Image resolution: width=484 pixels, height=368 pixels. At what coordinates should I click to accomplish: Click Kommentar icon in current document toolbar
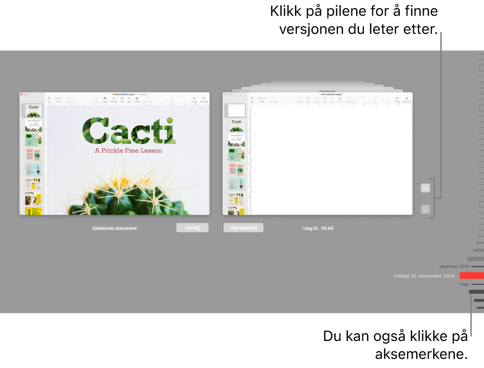tap(147, 99)
